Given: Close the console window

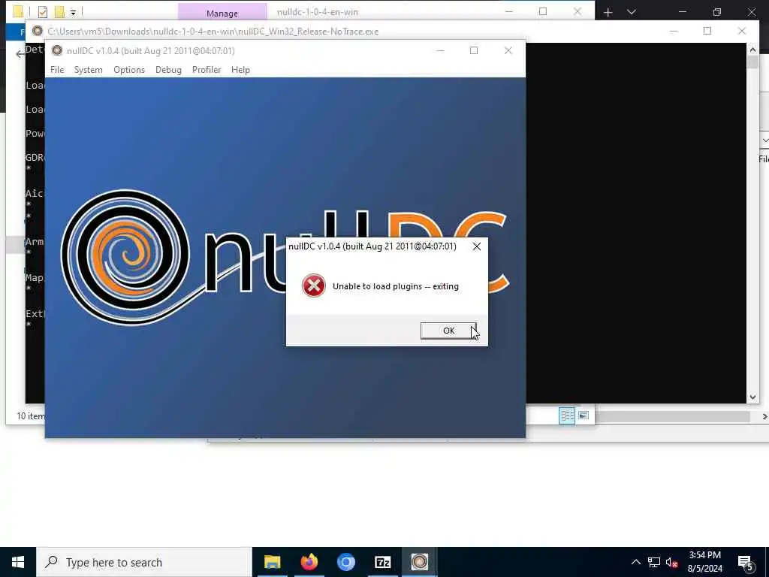Looking at the screenshot, I should point(741,31).
